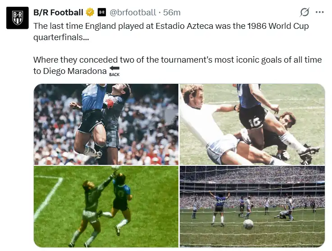The width and height of the screenshot is (332, 251).
Task: Open the three-dot more options menu
Action: [319, 12]
